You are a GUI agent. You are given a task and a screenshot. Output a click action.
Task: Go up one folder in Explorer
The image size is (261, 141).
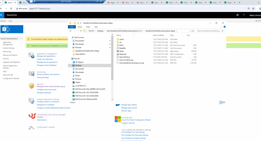[x=81, y=31]
